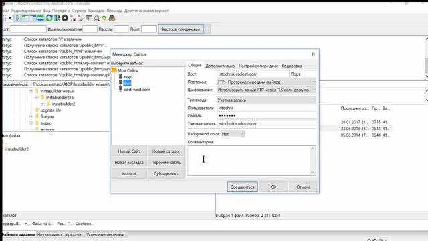
Task: Click the server icon beside oost-west.com
Action: (x=120, y=89)
